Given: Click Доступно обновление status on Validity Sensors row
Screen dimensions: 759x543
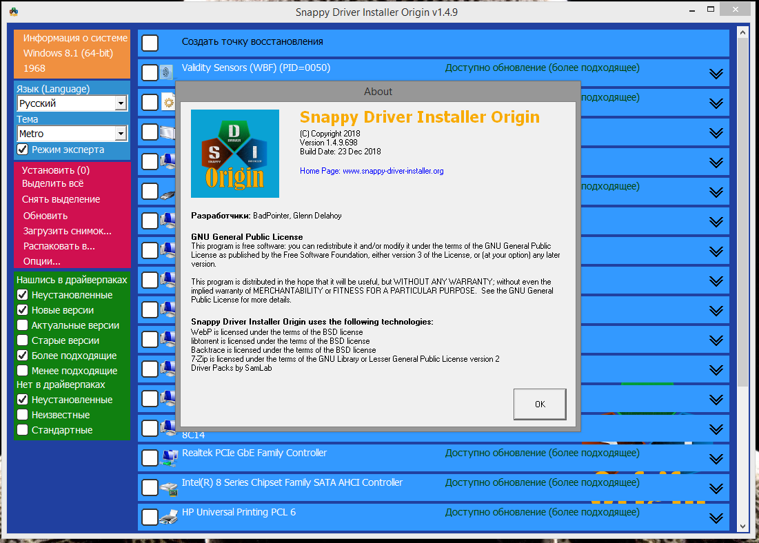Looking at the screenshot, I should click(542, 68).
